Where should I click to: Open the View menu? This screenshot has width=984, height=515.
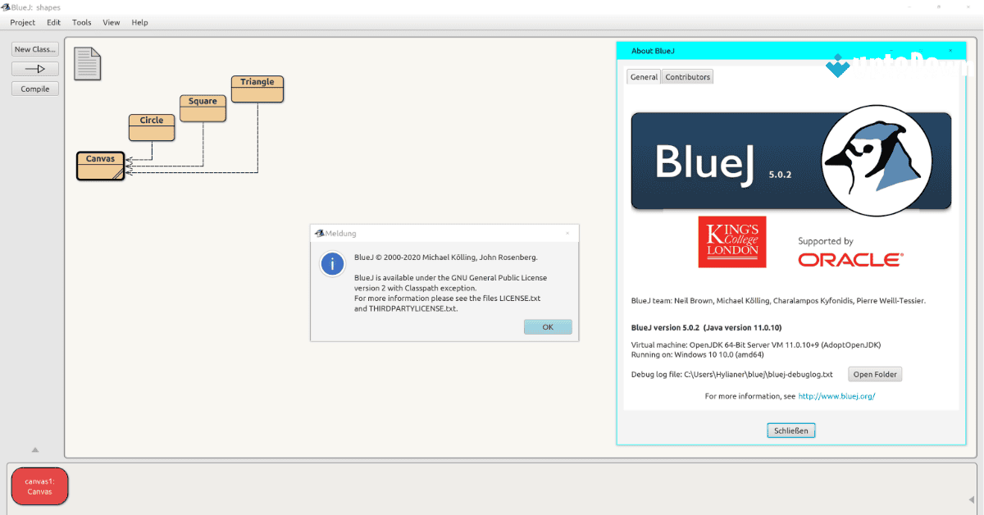pos(111,22)
